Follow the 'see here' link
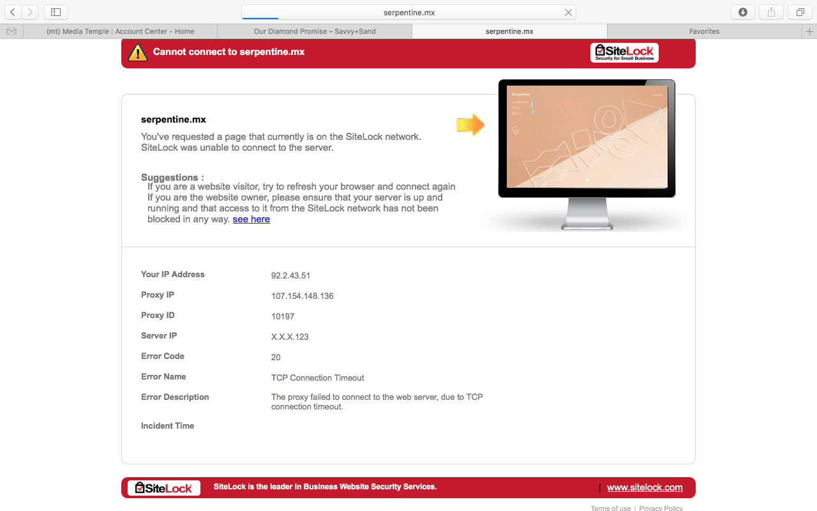 251,219
